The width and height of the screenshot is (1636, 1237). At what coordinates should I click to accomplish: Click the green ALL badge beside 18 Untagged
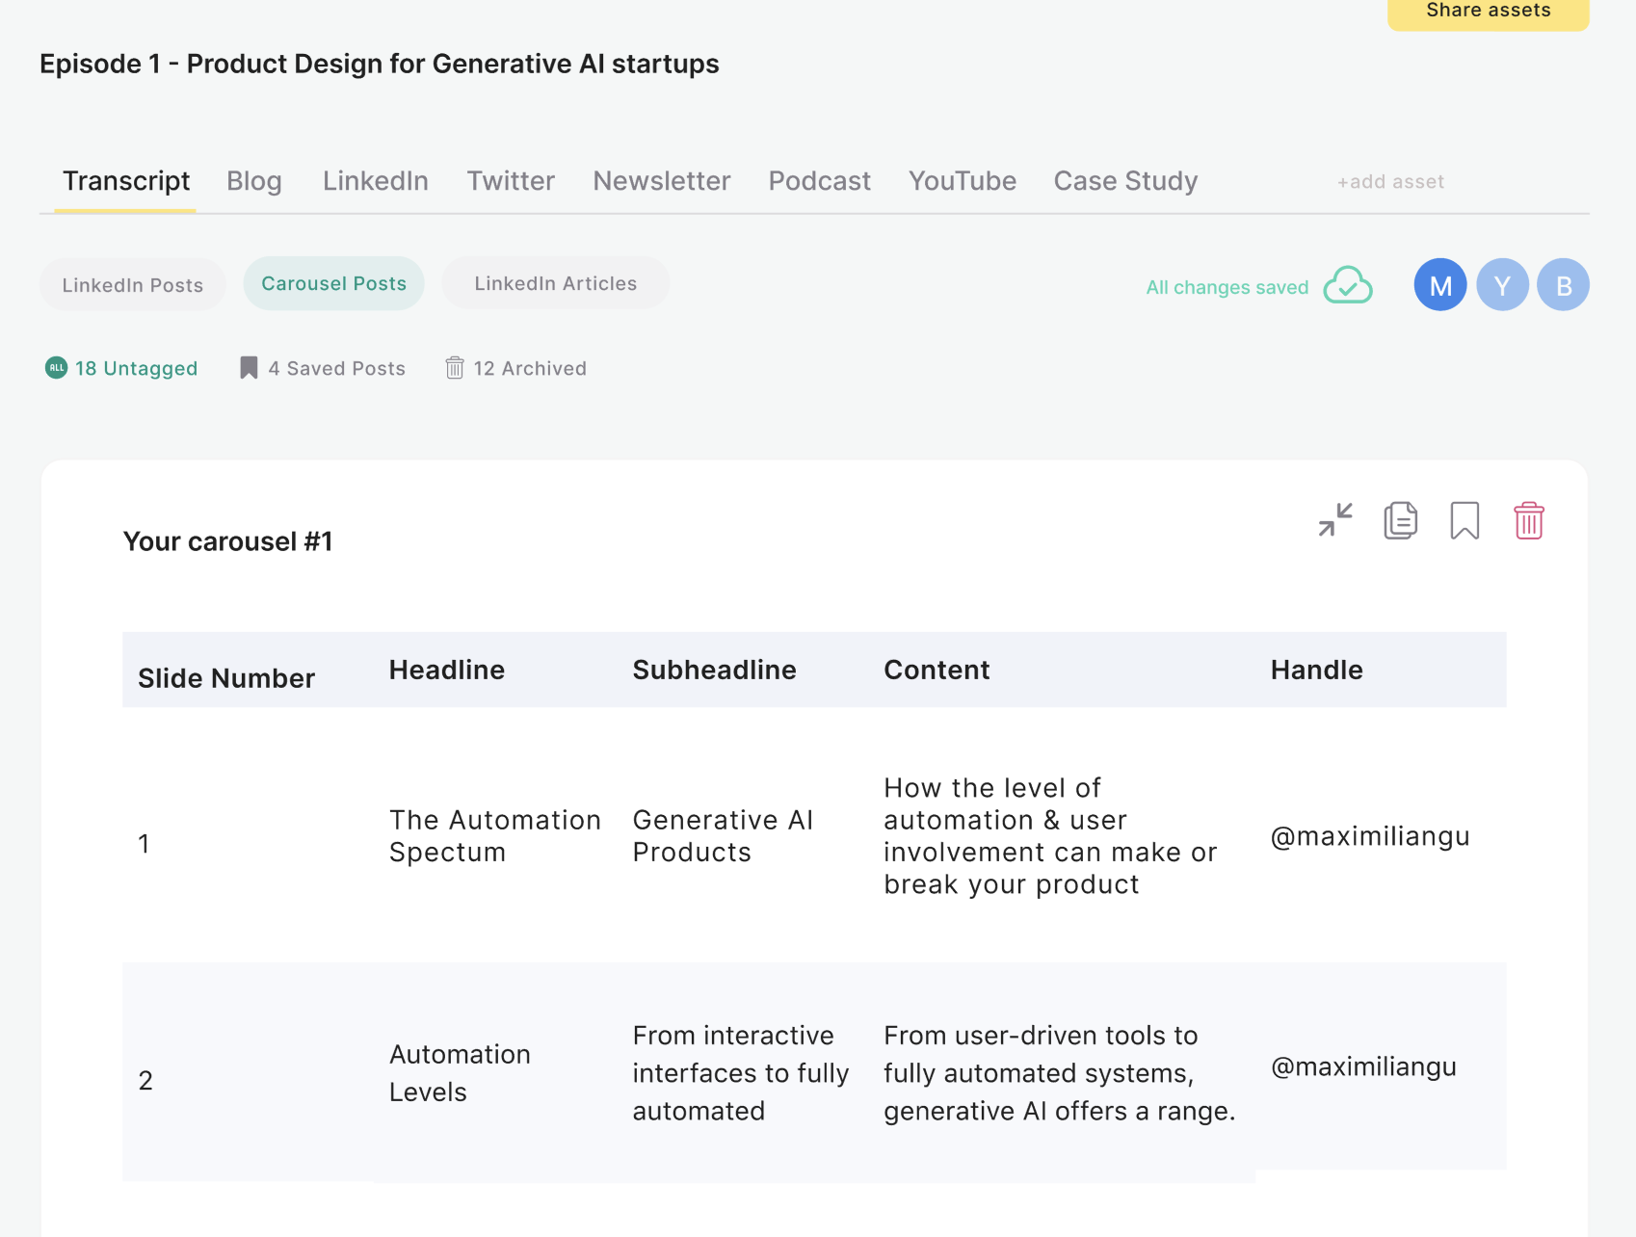(56, 367)
